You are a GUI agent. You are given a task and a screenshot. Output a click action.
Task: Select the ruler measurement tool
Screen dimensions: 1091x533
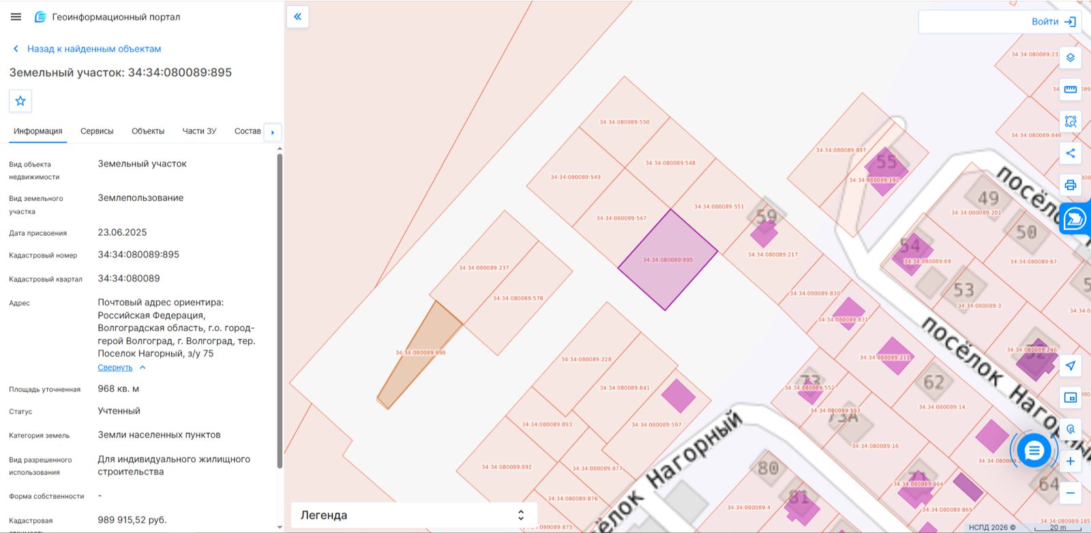tap(1071, 89)
